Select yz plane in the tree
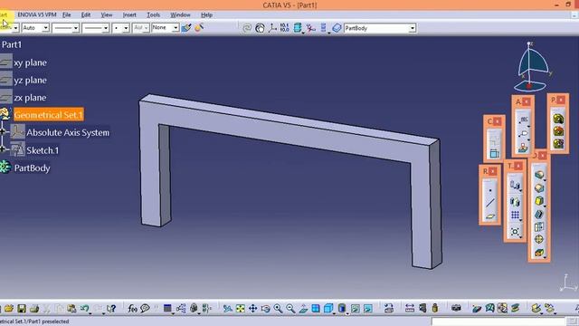 click(x=30, y=81)
